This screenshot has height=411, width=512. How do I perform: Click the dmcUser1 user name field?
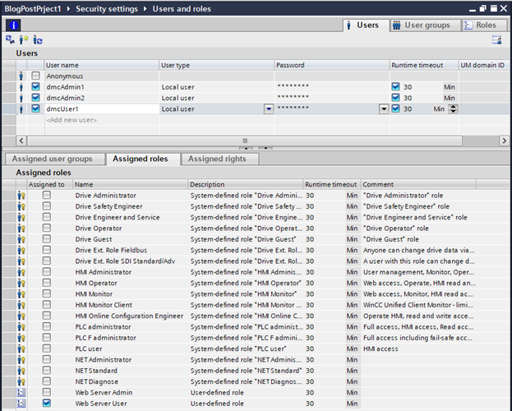(102, 109)
